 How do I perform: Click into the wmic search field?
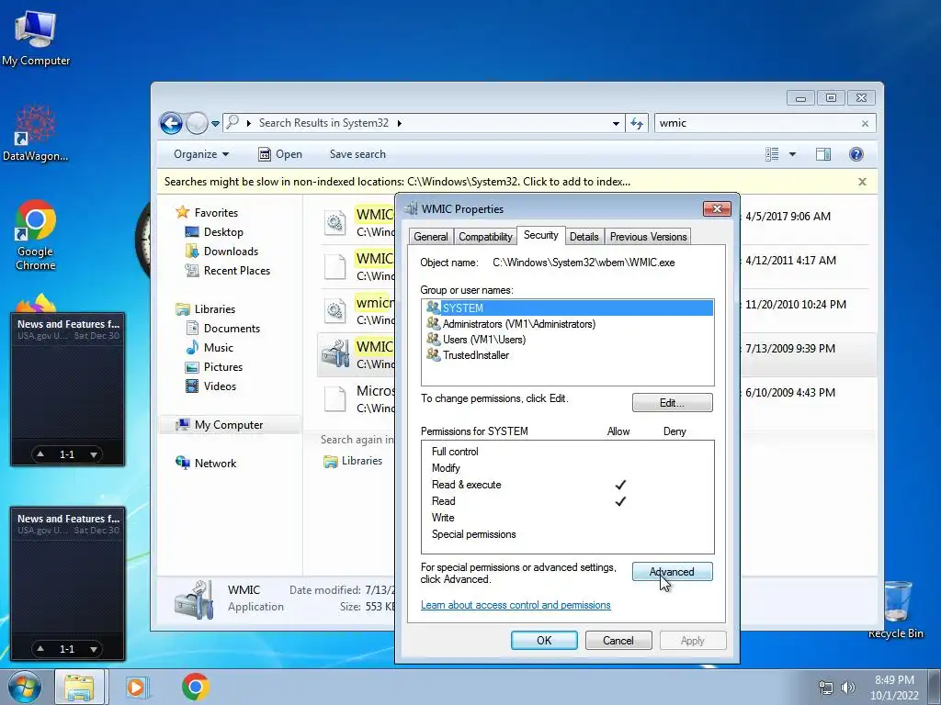click(756, 124)
